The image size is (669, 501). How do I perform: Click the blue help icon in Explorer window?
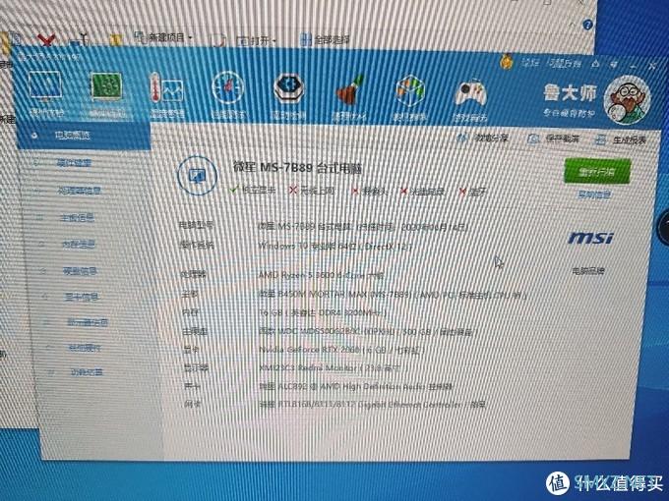[x=587, y=25]
